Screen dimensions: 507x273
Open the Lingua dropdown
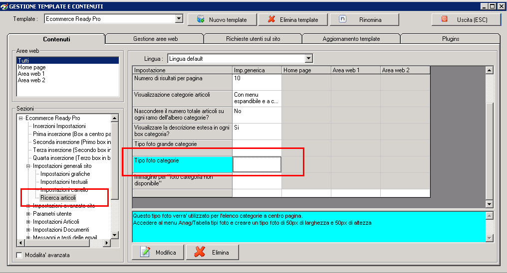click(x=309, y=59)
